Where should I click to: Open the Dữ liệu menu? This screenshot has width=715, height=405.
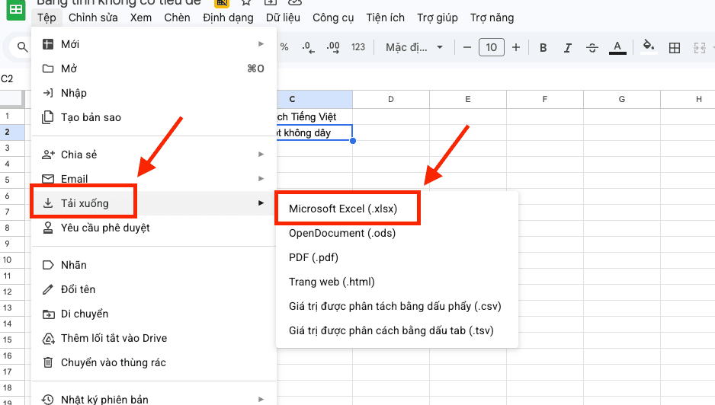[x=283, y=18]
